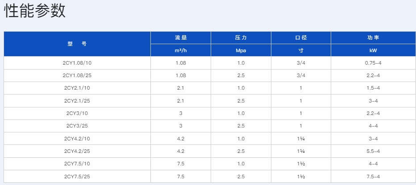The height and width of the screenshot is (185, 416).
Task: Click model 2CY4.2/25 cell
Action: [x=77, y=151]
